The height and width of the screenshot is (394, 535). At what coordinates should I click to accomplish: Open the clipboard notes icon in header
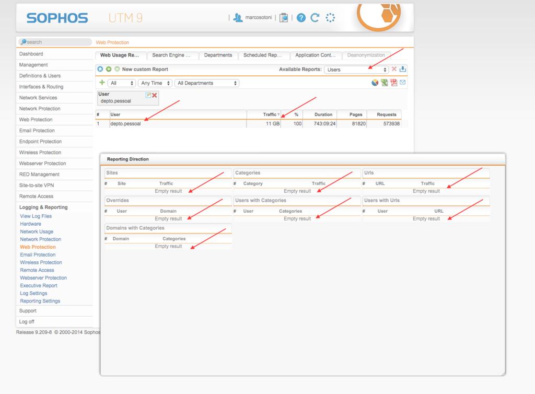coord(284,18)
